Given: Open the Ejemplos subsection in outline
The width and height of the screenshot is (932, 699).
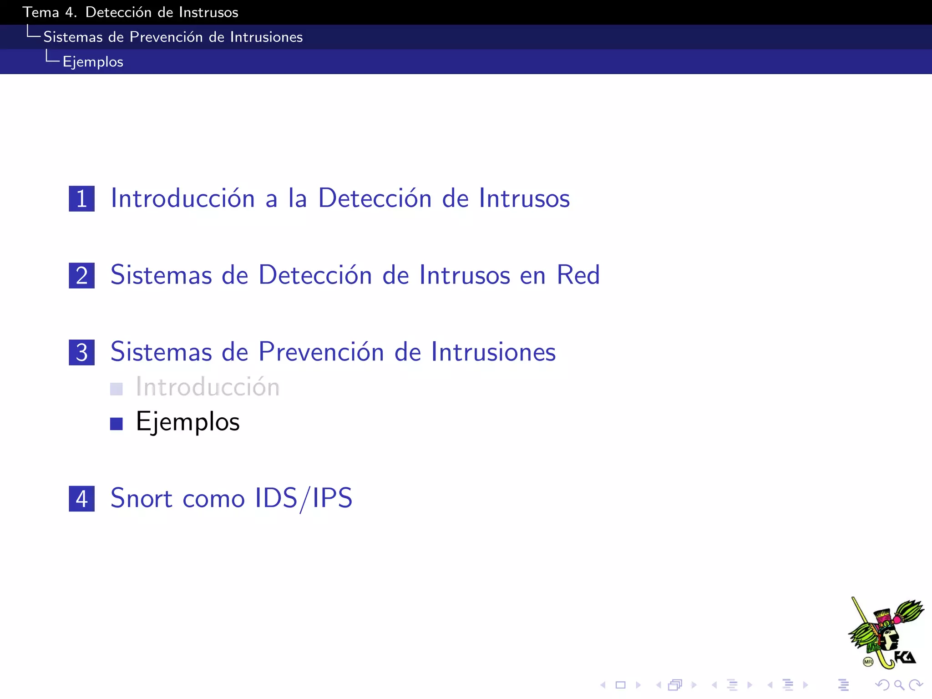Looking at the screenshot, I should point(187,422).
